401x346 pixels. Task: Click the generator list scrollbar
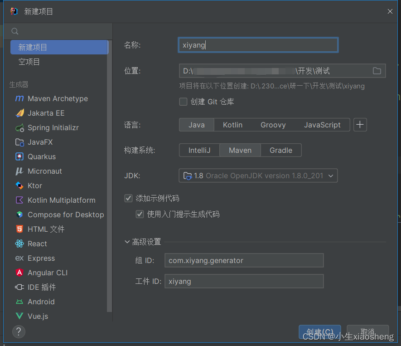(110, 176)
